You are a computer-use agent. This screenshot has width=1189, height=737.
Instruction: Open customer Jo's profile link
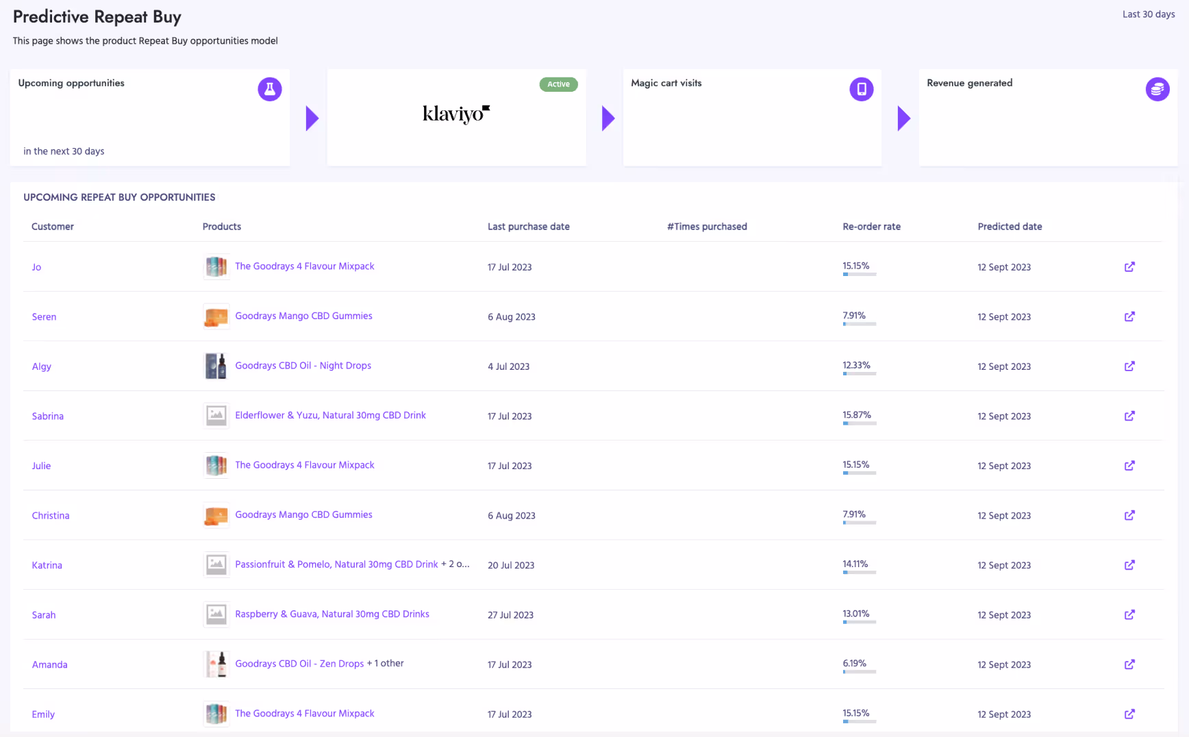(36, 267)
